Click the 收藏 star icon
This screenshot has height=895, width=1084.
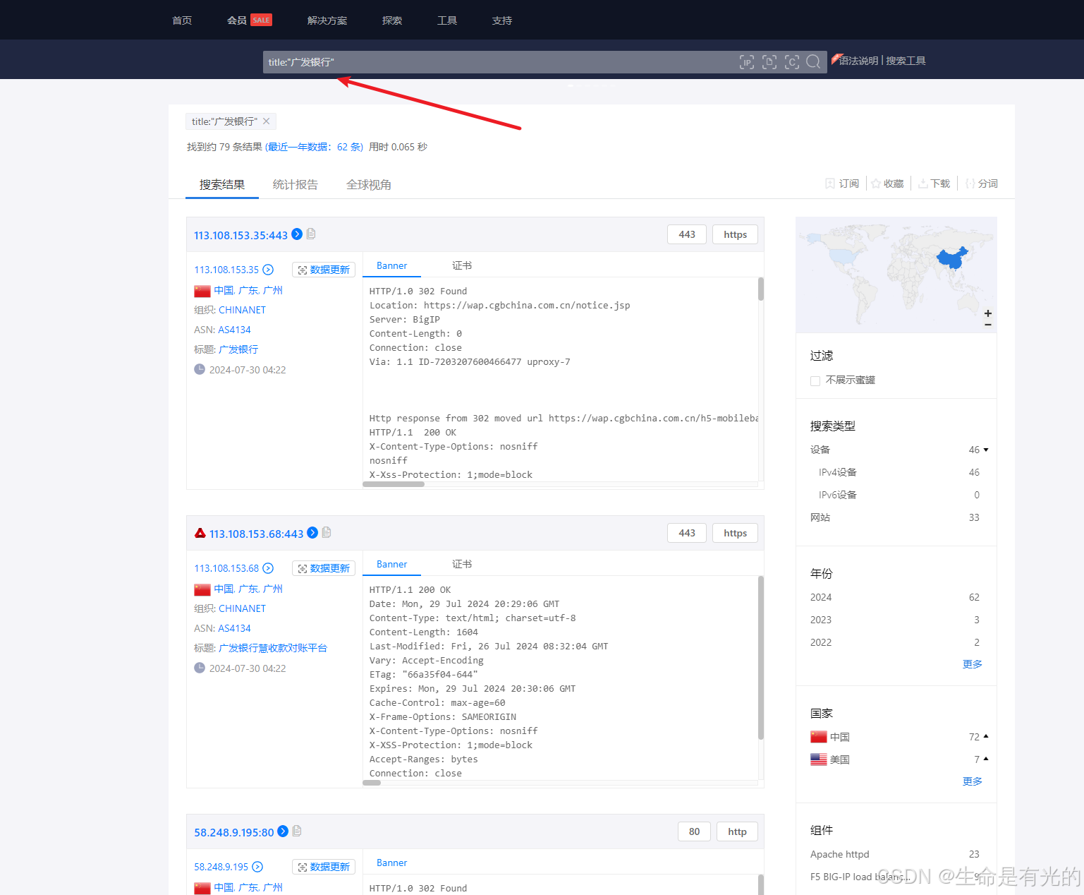pos(876,184)
